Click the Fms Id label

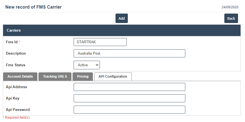click(x=12, y=42)
